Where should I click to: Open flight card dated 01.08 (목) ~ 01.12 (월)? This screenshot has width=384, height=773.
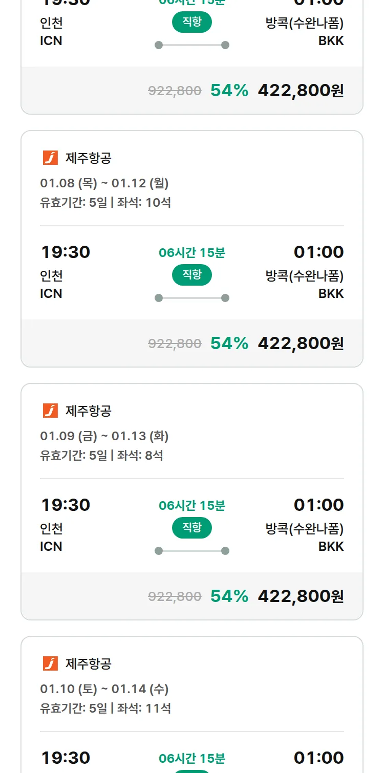(x=104, y=183)
